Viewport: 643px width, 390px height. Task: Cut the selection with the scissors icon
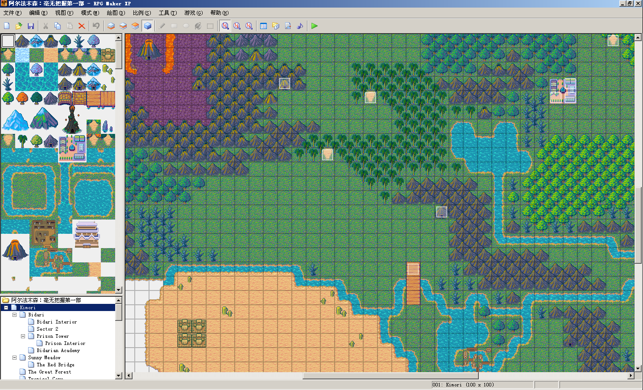pyautogui.click(x=46, y=26)
